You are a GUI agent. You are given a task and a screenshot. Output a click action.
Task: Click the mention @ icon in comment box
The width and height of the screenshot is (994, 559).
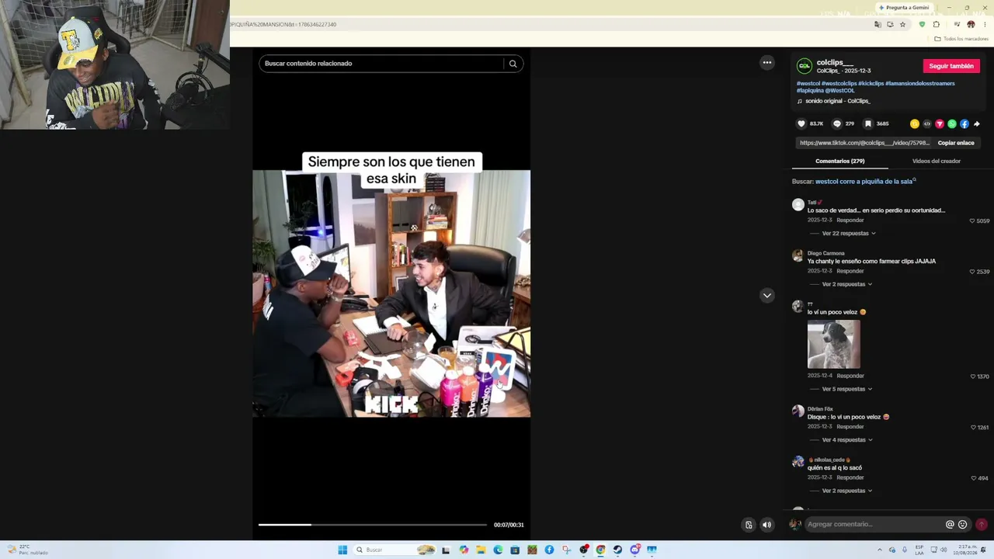coord(950,525)
